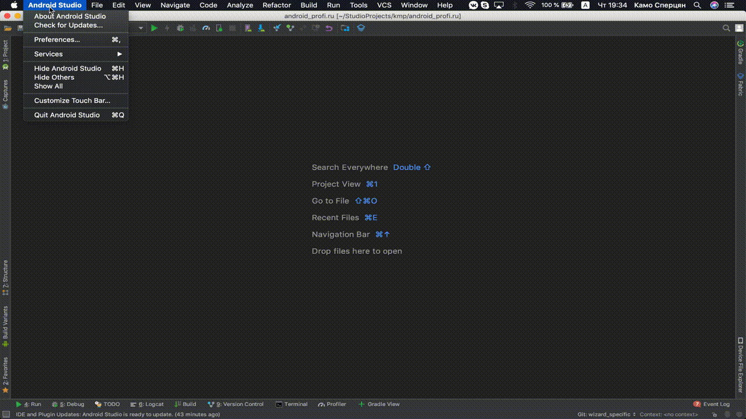Click the Siri icon in menu bar

pyautogui.click(x=714, y=5)
